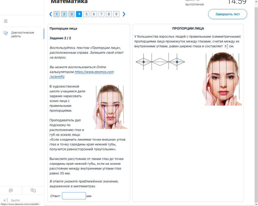Click the Выйти logout icon
258x206 pixels.
pyautogui.click(x=6, y=200)
